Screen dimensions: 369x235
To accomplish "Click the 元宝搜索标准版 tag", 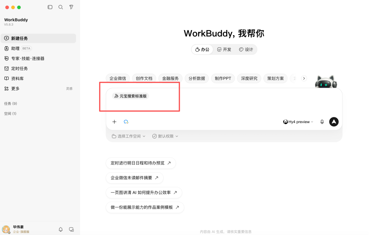I will [131, 96].
